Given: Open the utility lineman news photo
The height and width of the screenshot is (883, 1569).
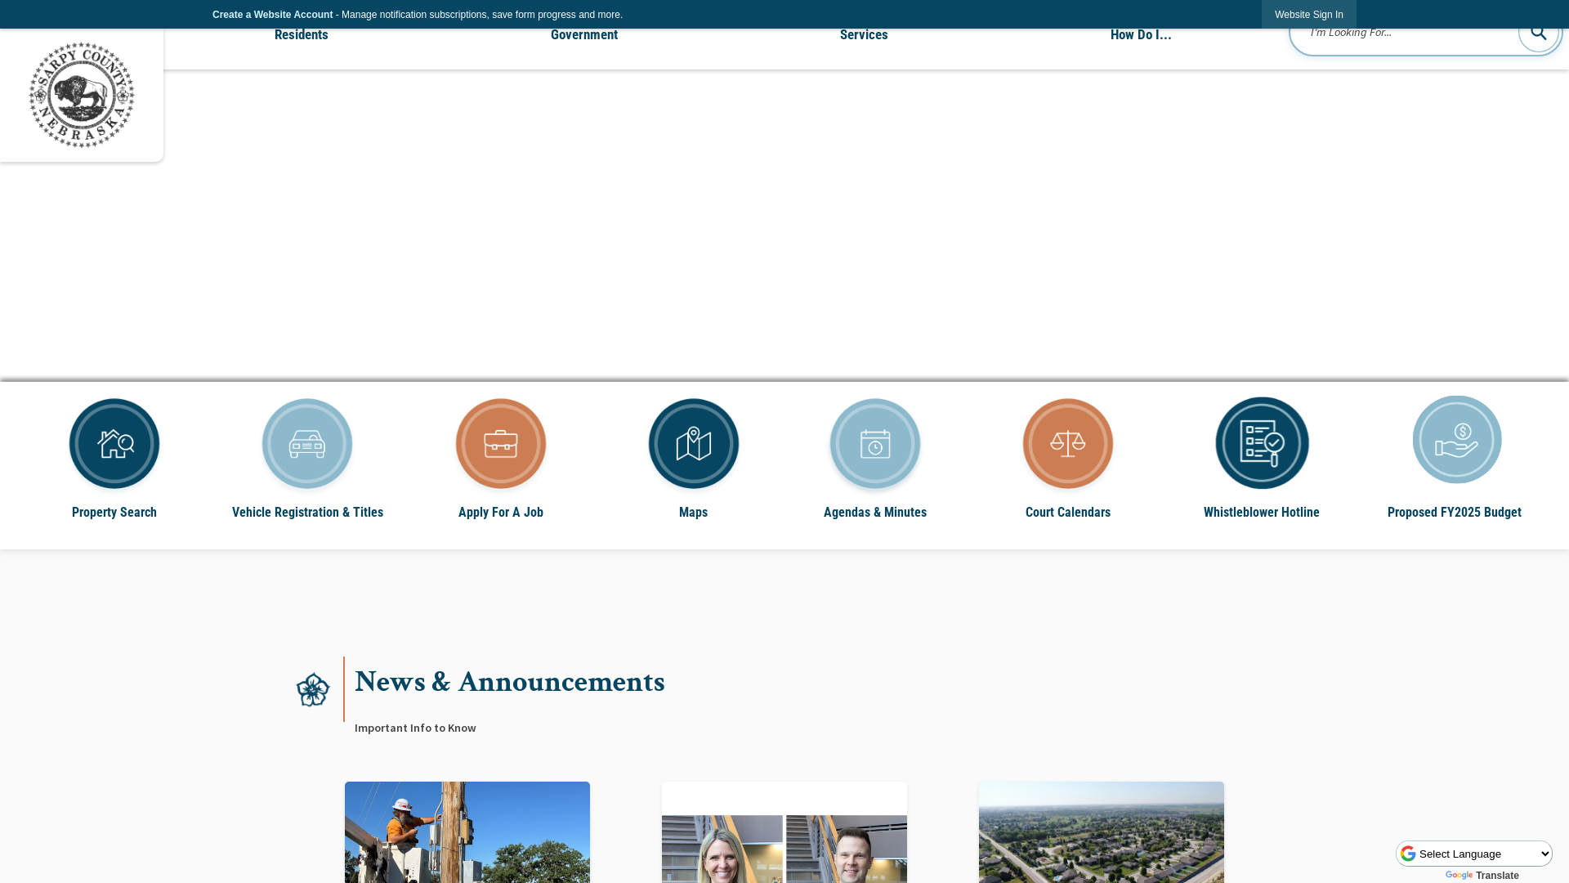Looking at the screenshot, I should (x=467, y=832).
